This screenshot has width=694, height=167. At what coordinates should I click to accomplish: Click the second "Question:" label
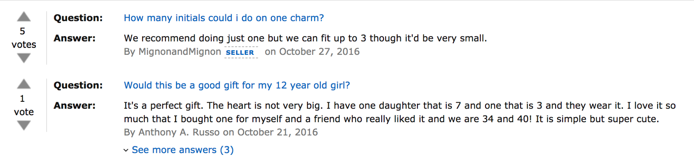(x=78, y=85)
